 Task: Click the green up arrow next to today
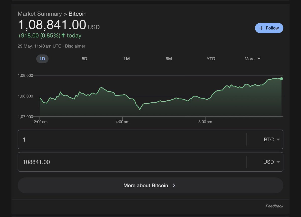(63, 36)
